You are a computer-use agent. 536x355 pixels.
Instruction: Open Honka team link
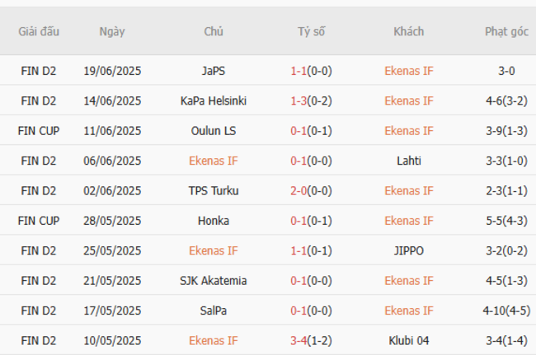pyautogui.click(x=214, y=221)
